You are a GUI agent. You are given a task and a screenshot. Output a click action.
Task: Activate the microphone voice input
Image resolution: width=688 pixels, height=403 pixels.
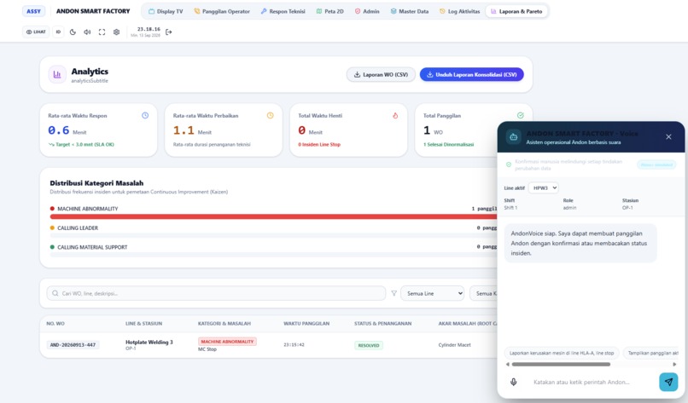tap(513, 382)
